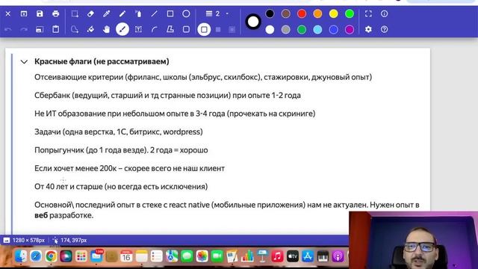Open the Music app from the Dock
The height and width of the screenshot is (269, 478).
(277, 256)
